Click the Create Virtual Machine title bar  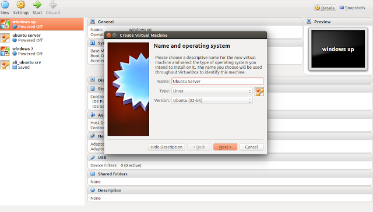pos(185,35)
